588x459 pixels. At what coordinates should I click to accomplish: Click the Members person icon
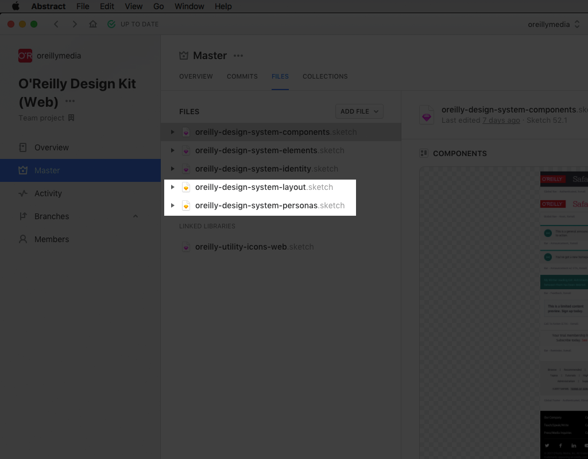(23, 239)
